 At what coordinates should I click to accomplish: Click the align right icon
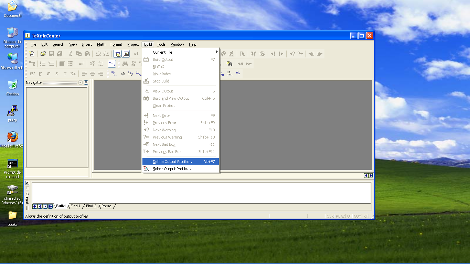[x=101, y=74]
